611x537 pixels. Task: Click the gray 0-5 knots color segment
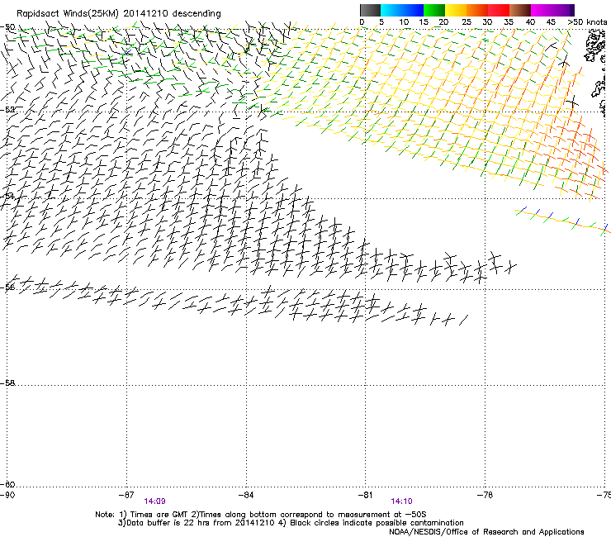pos(370,10)
